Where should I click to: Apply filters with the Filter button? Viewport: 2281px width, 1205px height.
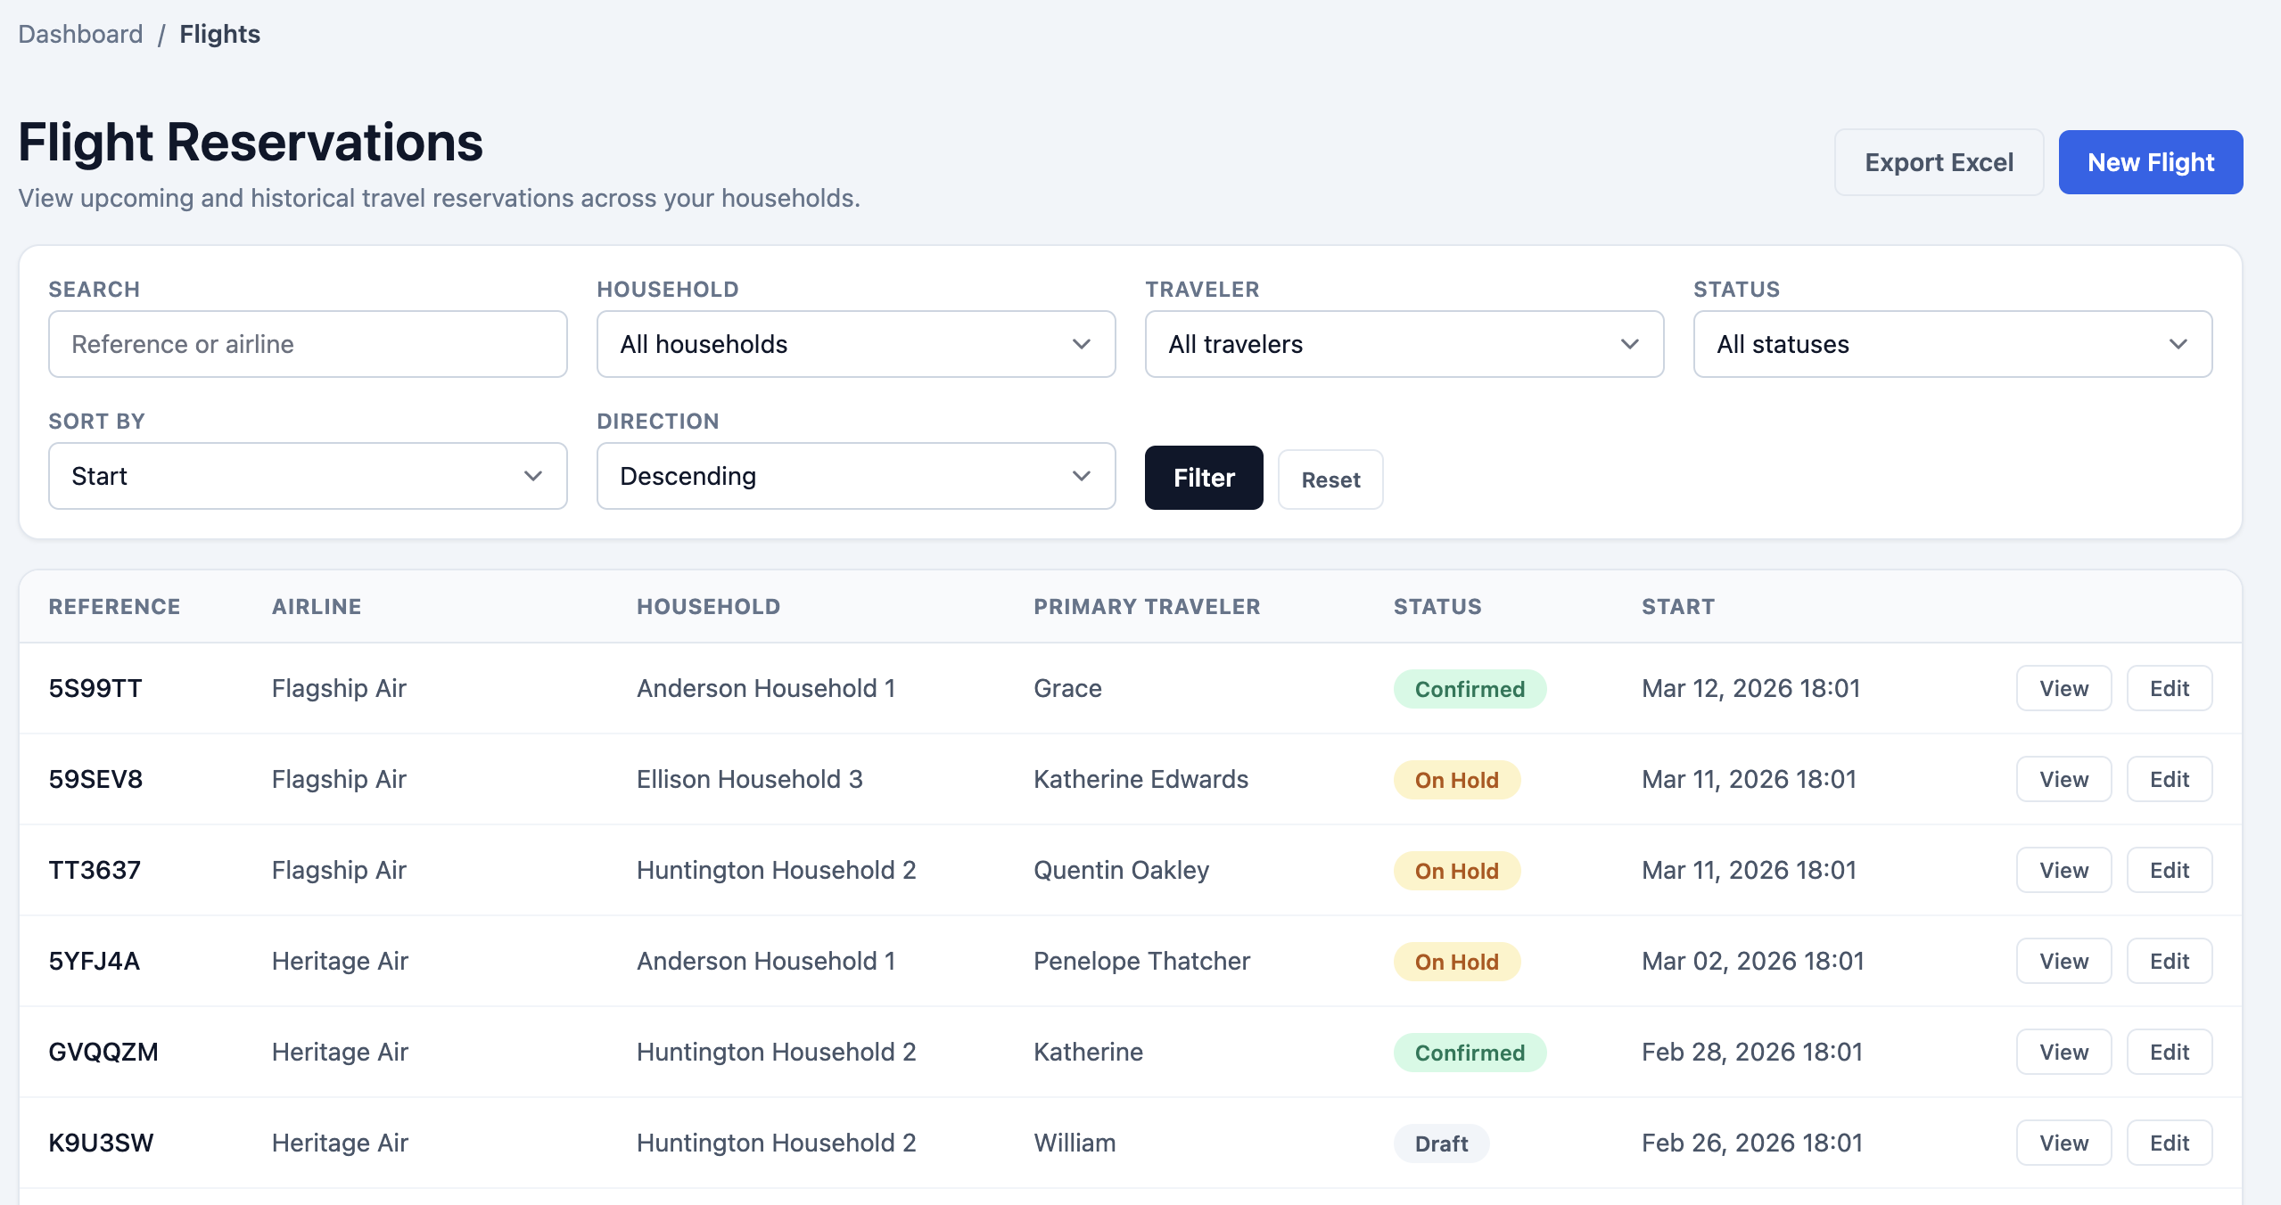click(x=1203, y=478)
